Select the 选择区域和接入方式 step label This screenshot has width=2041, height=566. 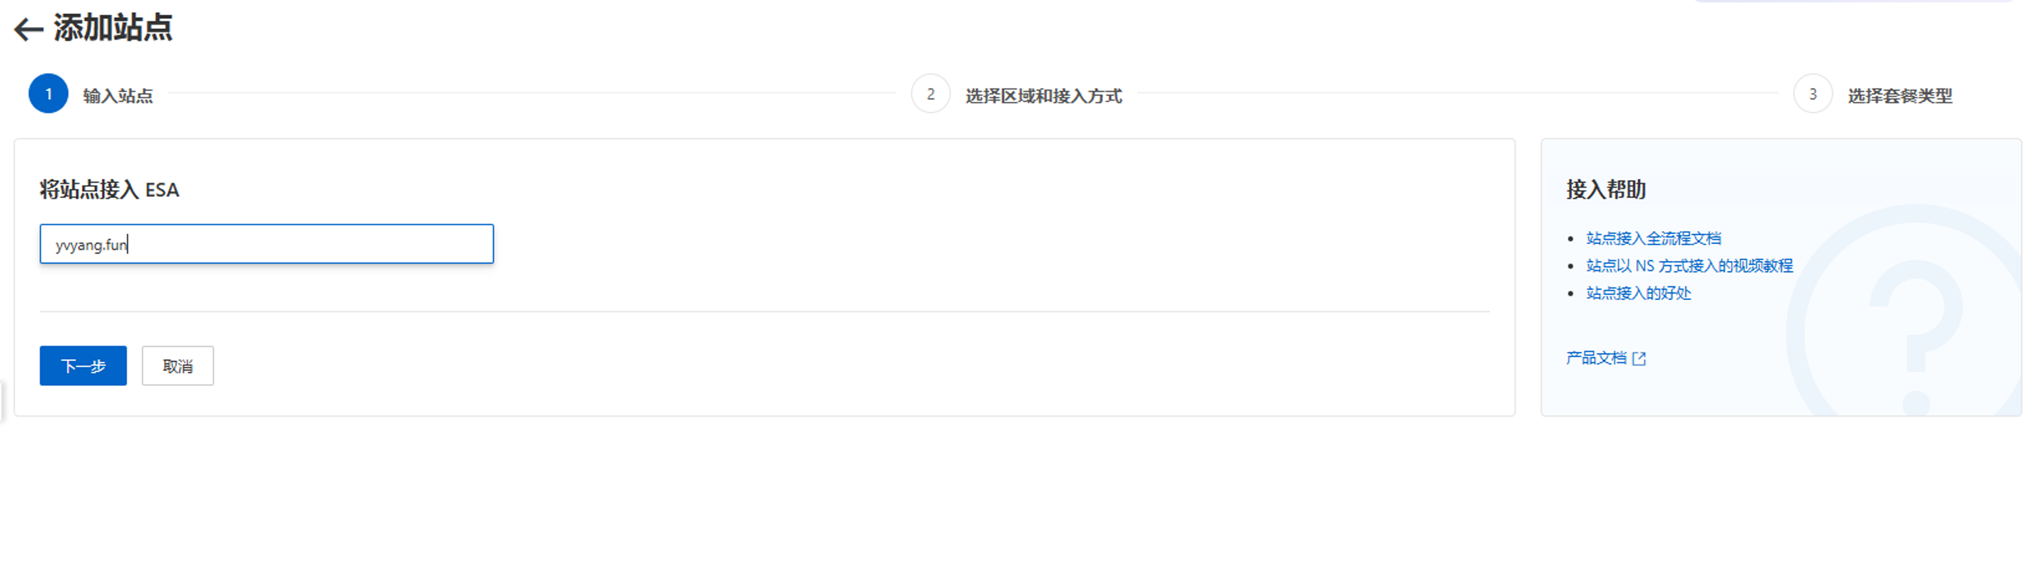(1043, 96)
